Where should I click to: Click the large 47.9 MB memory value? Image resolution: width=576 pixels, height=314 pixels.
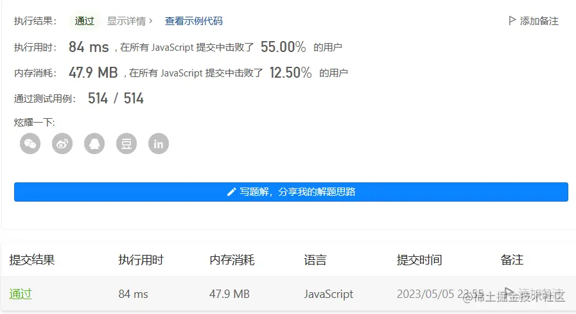coord(93,73)
